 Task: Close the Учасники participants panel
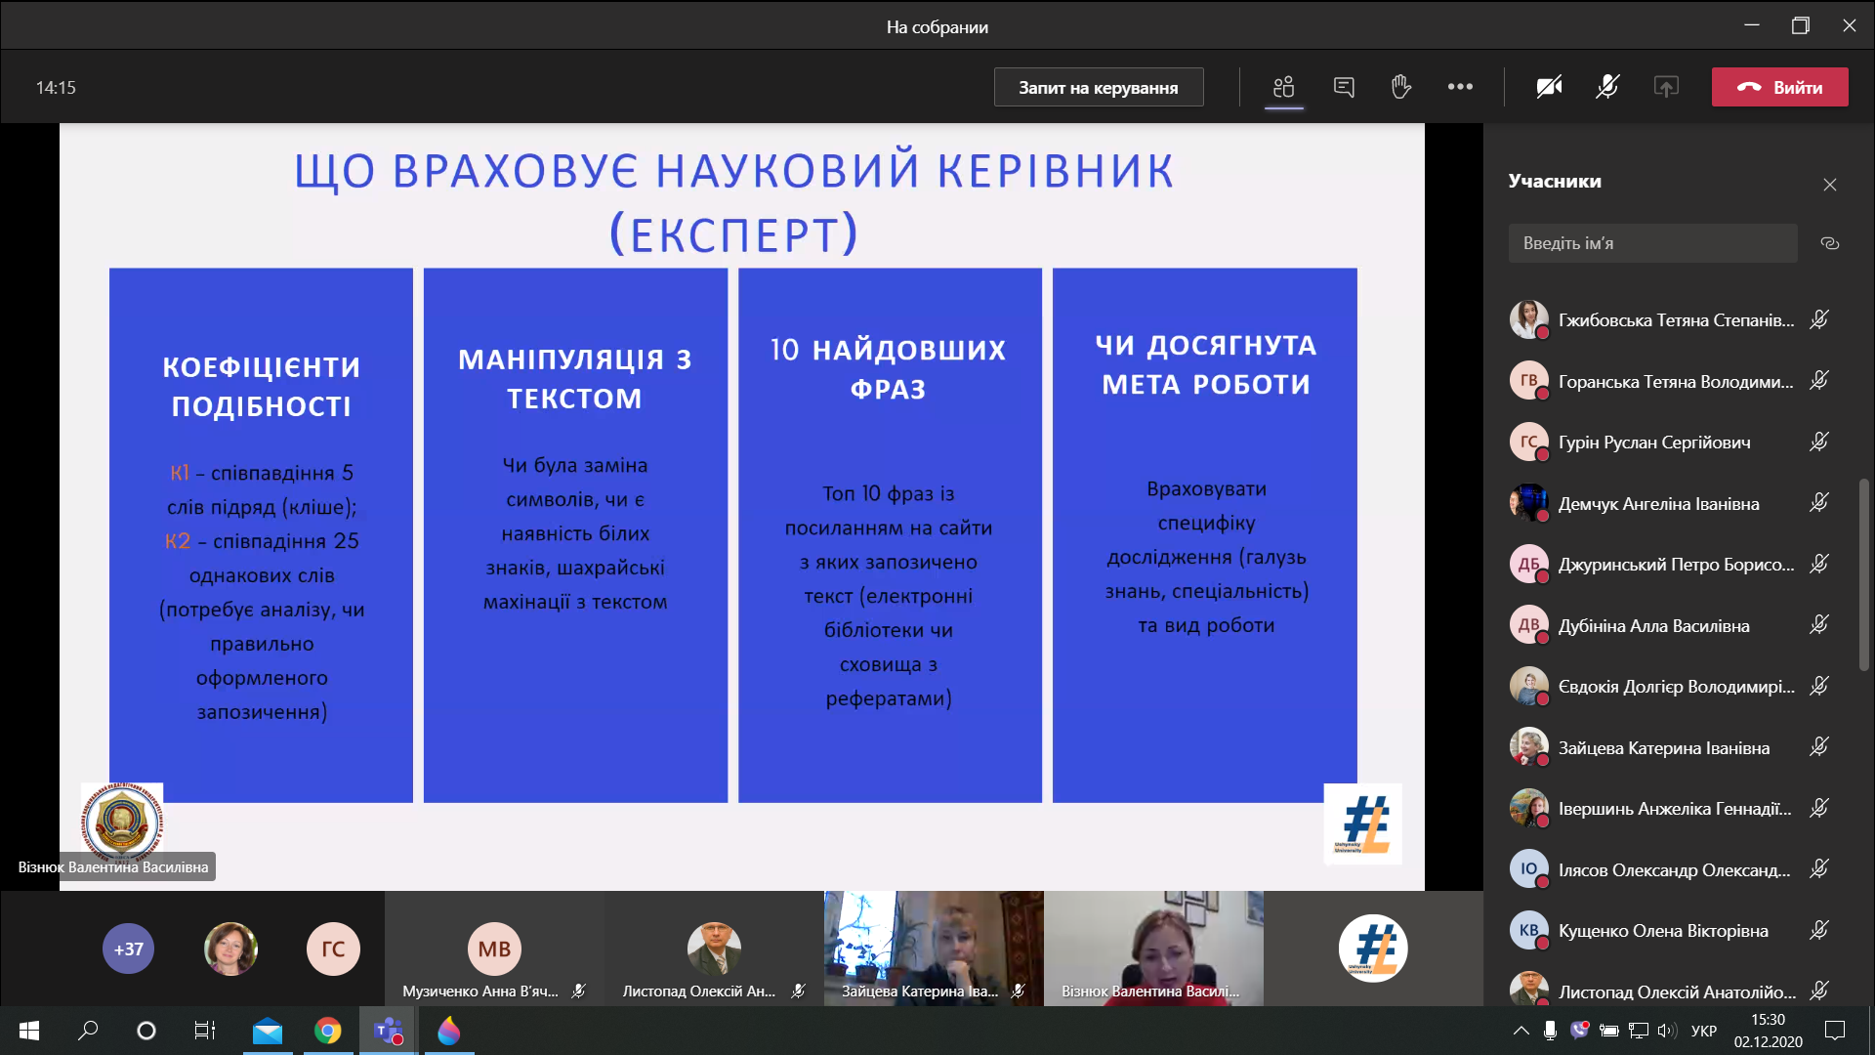click(x=1829, y=185)
